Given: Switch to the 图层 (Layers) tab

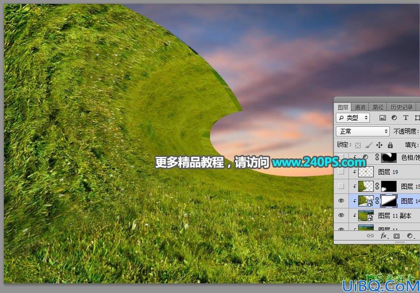Looking at the screenshot, I should pos(343,107).
